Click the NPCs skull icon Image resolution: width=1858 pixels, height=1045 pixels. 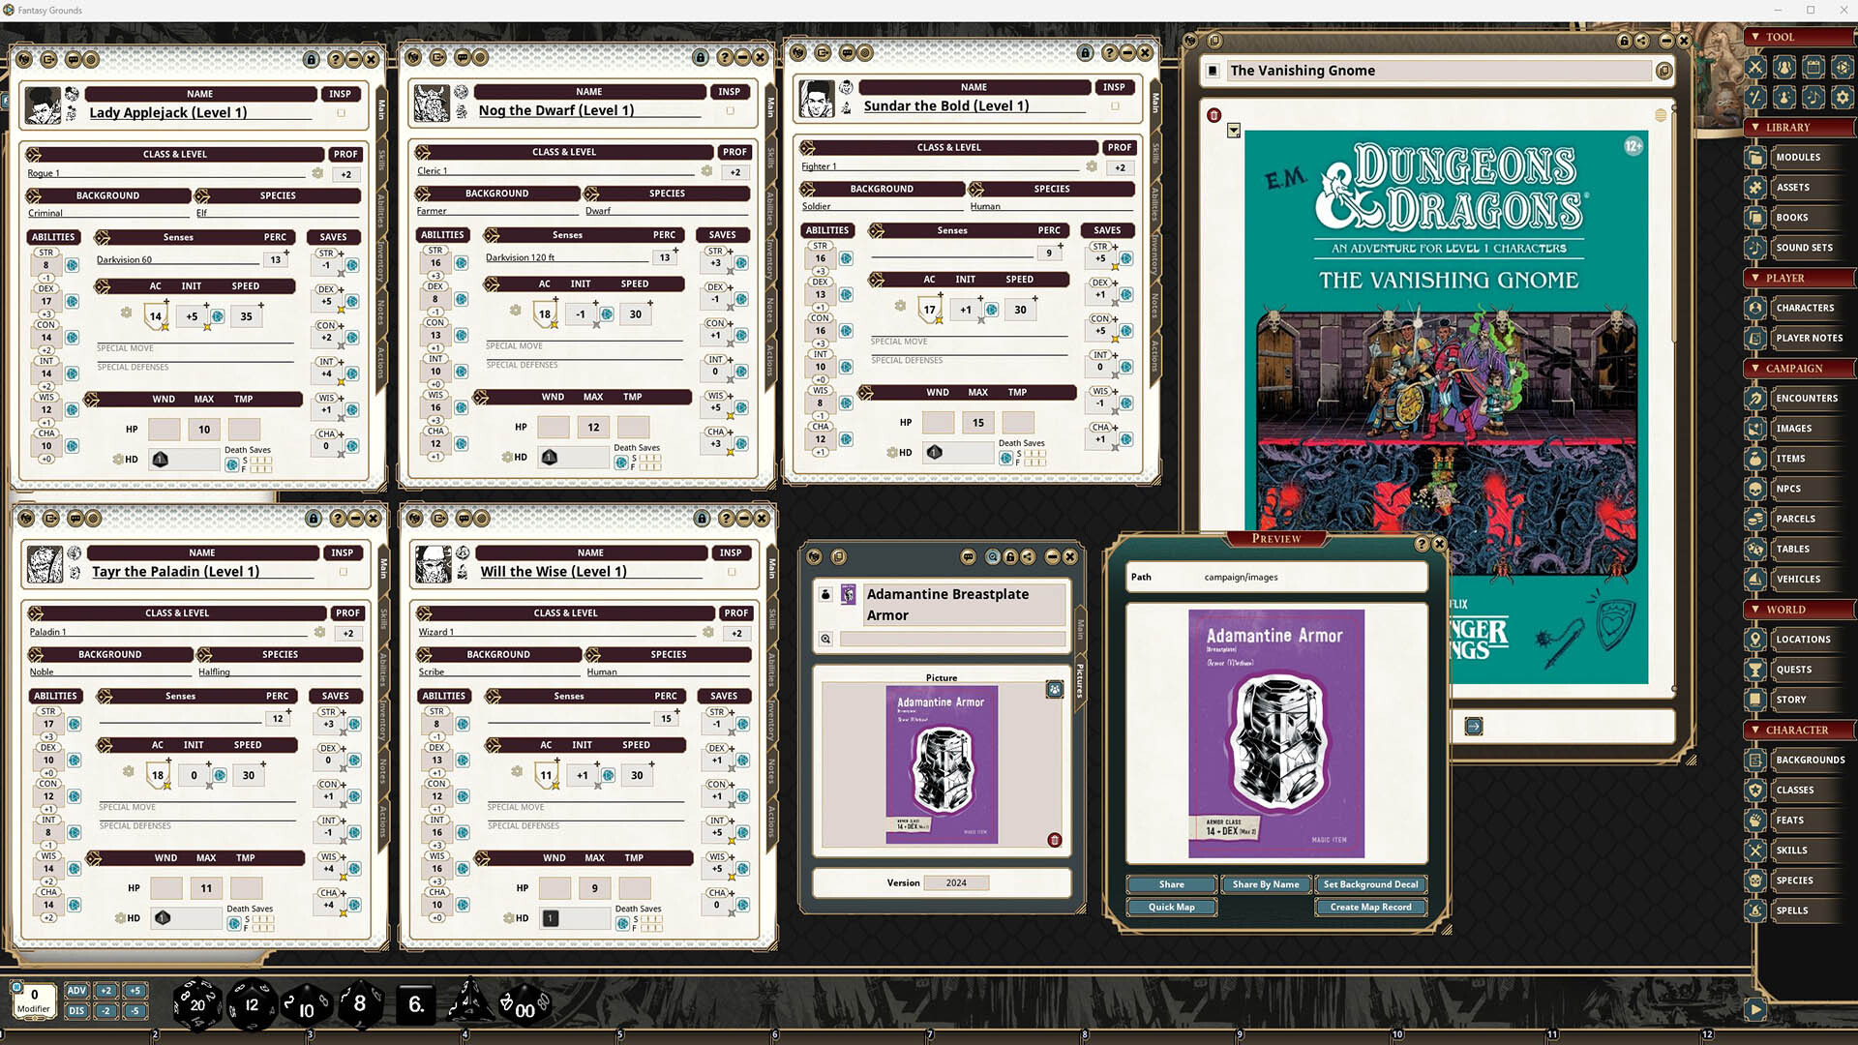1755,489
